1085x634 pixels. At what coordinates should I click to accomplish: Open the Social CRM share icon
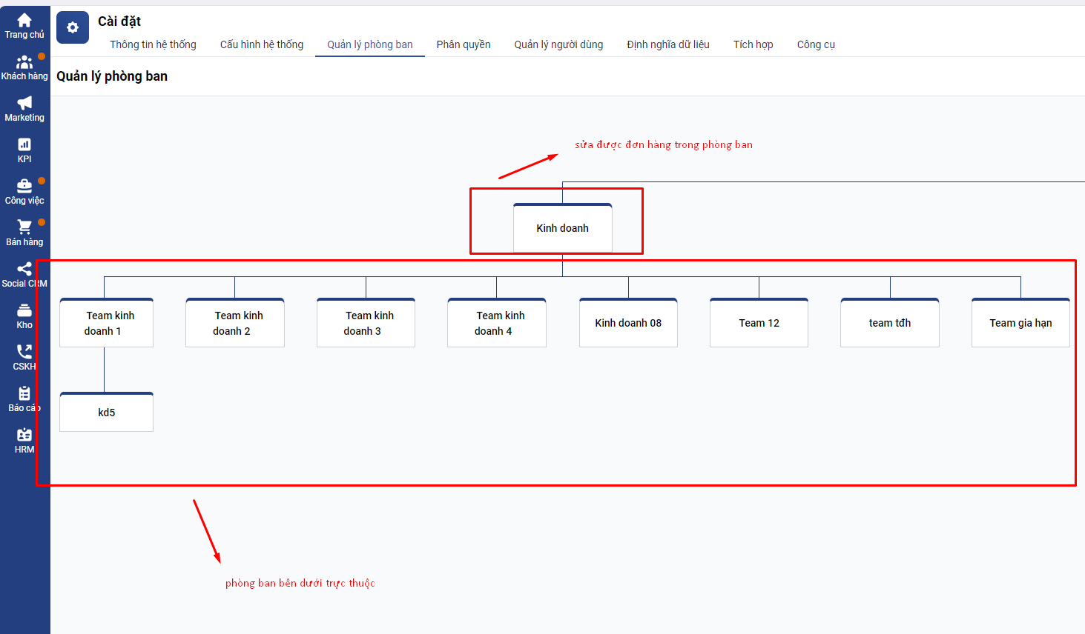pyautogui.click(x=24, y=270)
